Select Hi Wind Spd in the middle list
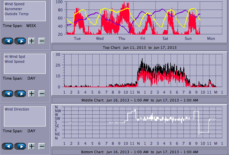 click(x=14, y=57)
